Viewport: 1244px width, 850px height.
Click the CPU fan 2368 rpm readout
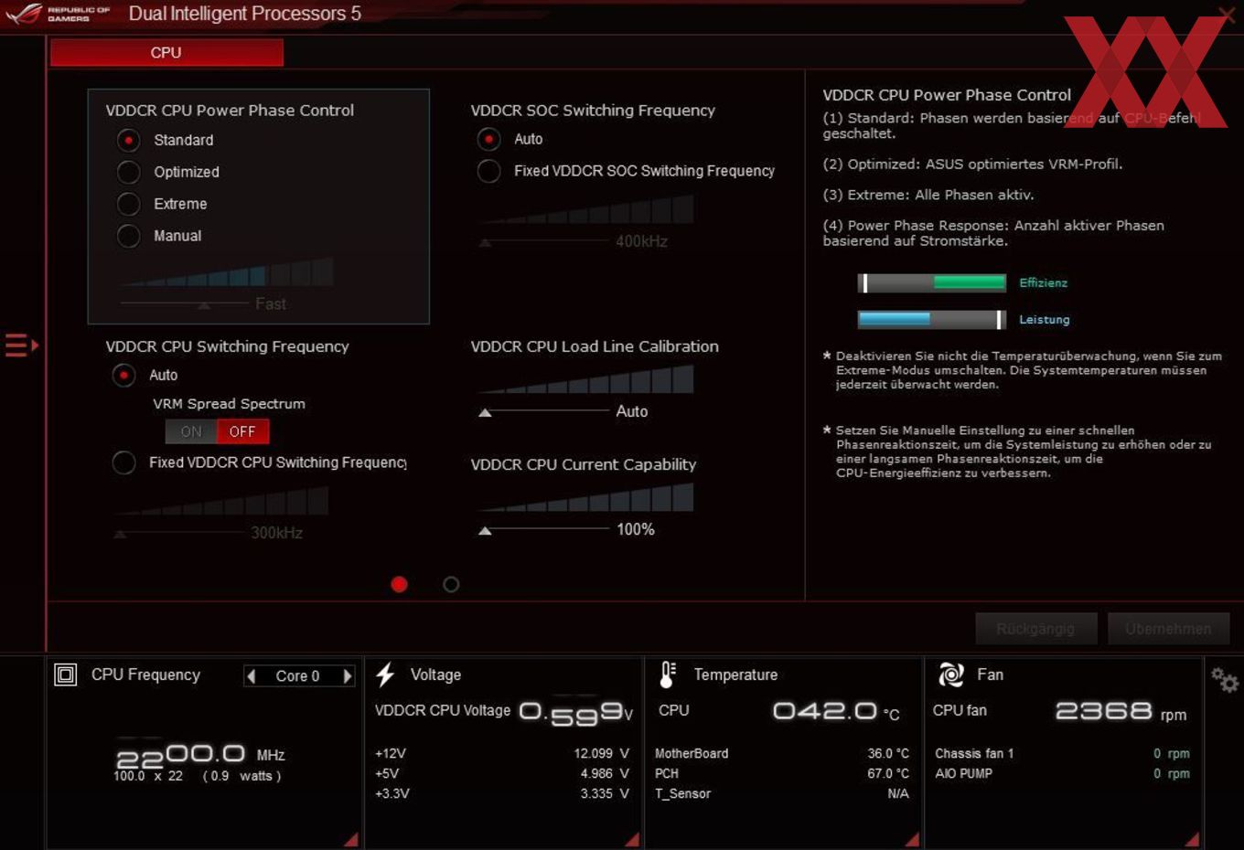click(1121, 711)
